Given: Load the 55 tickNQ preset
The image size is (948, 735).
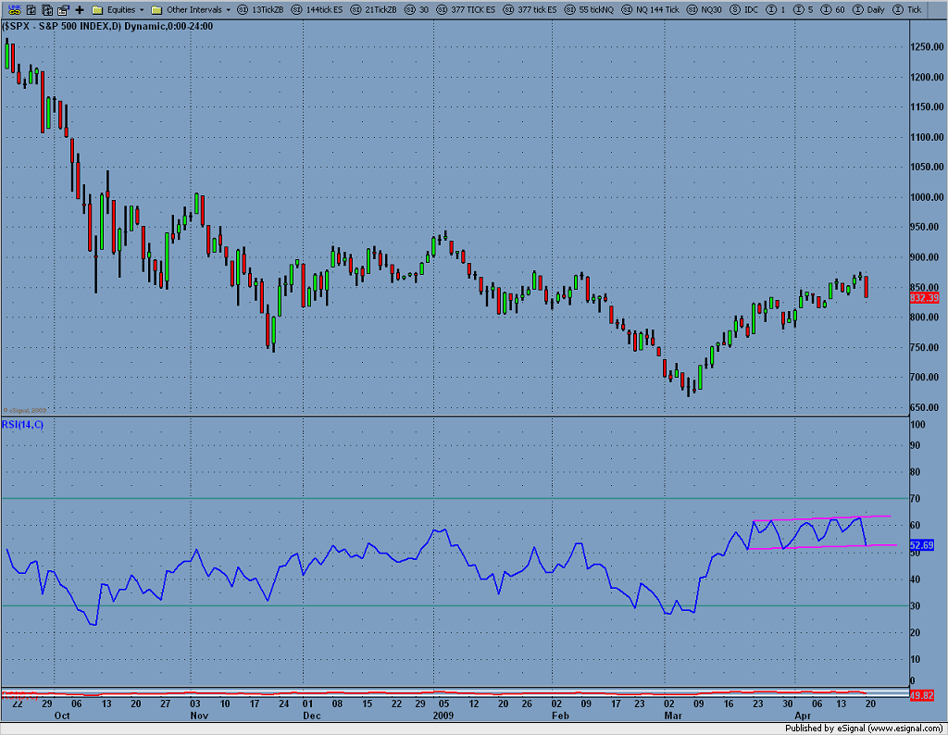Looking at the screenshot, I should point(589,9).
